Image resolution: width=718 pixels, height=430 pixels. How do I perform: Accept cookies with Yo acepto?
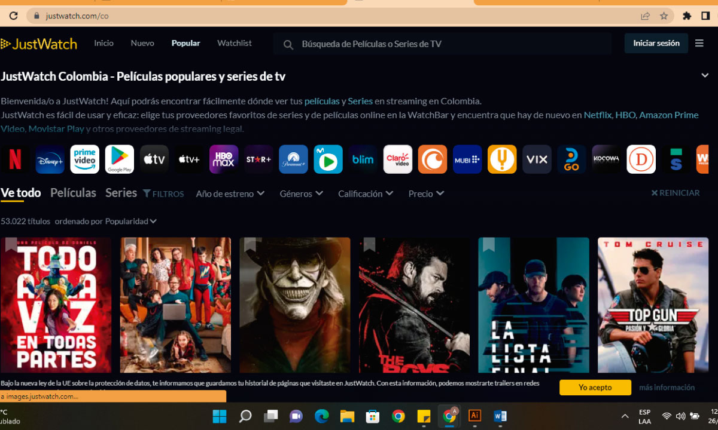(595, 387)
